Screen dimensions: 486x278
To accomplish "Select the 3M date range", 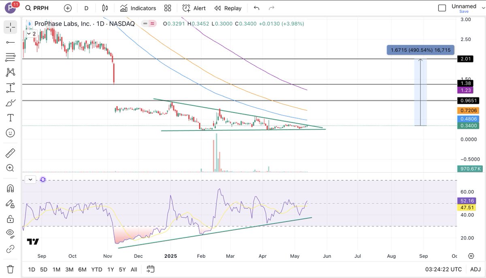I will coord(69,269).
